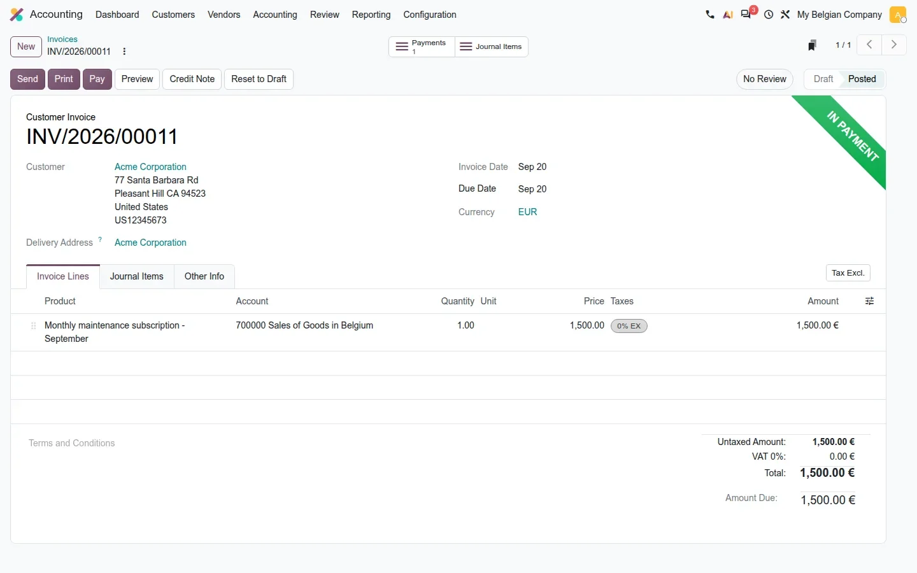Click the Delivery Address help question mark

point(100,239)
